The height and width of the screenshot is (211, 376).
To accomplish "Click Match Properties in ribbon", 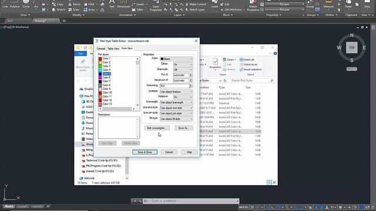I will (x=253, y=6).
